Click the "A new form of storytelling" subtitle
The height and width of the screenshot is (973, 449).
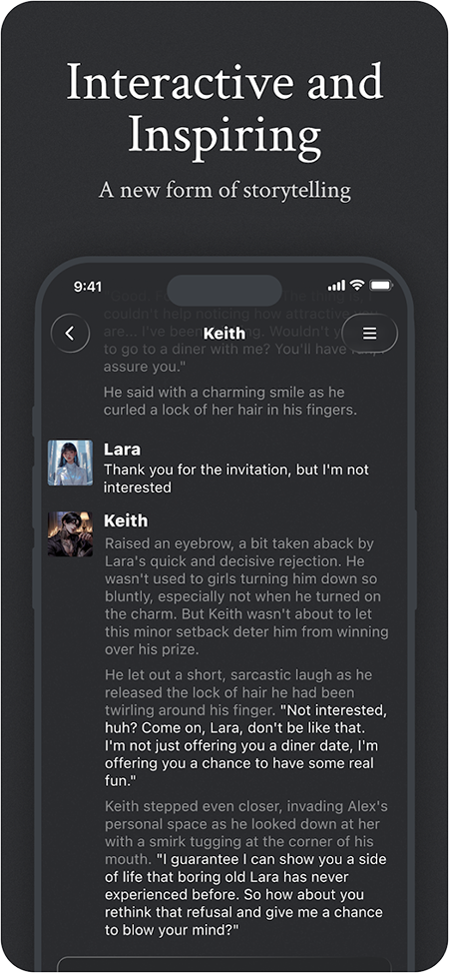(x=224, y=189)
